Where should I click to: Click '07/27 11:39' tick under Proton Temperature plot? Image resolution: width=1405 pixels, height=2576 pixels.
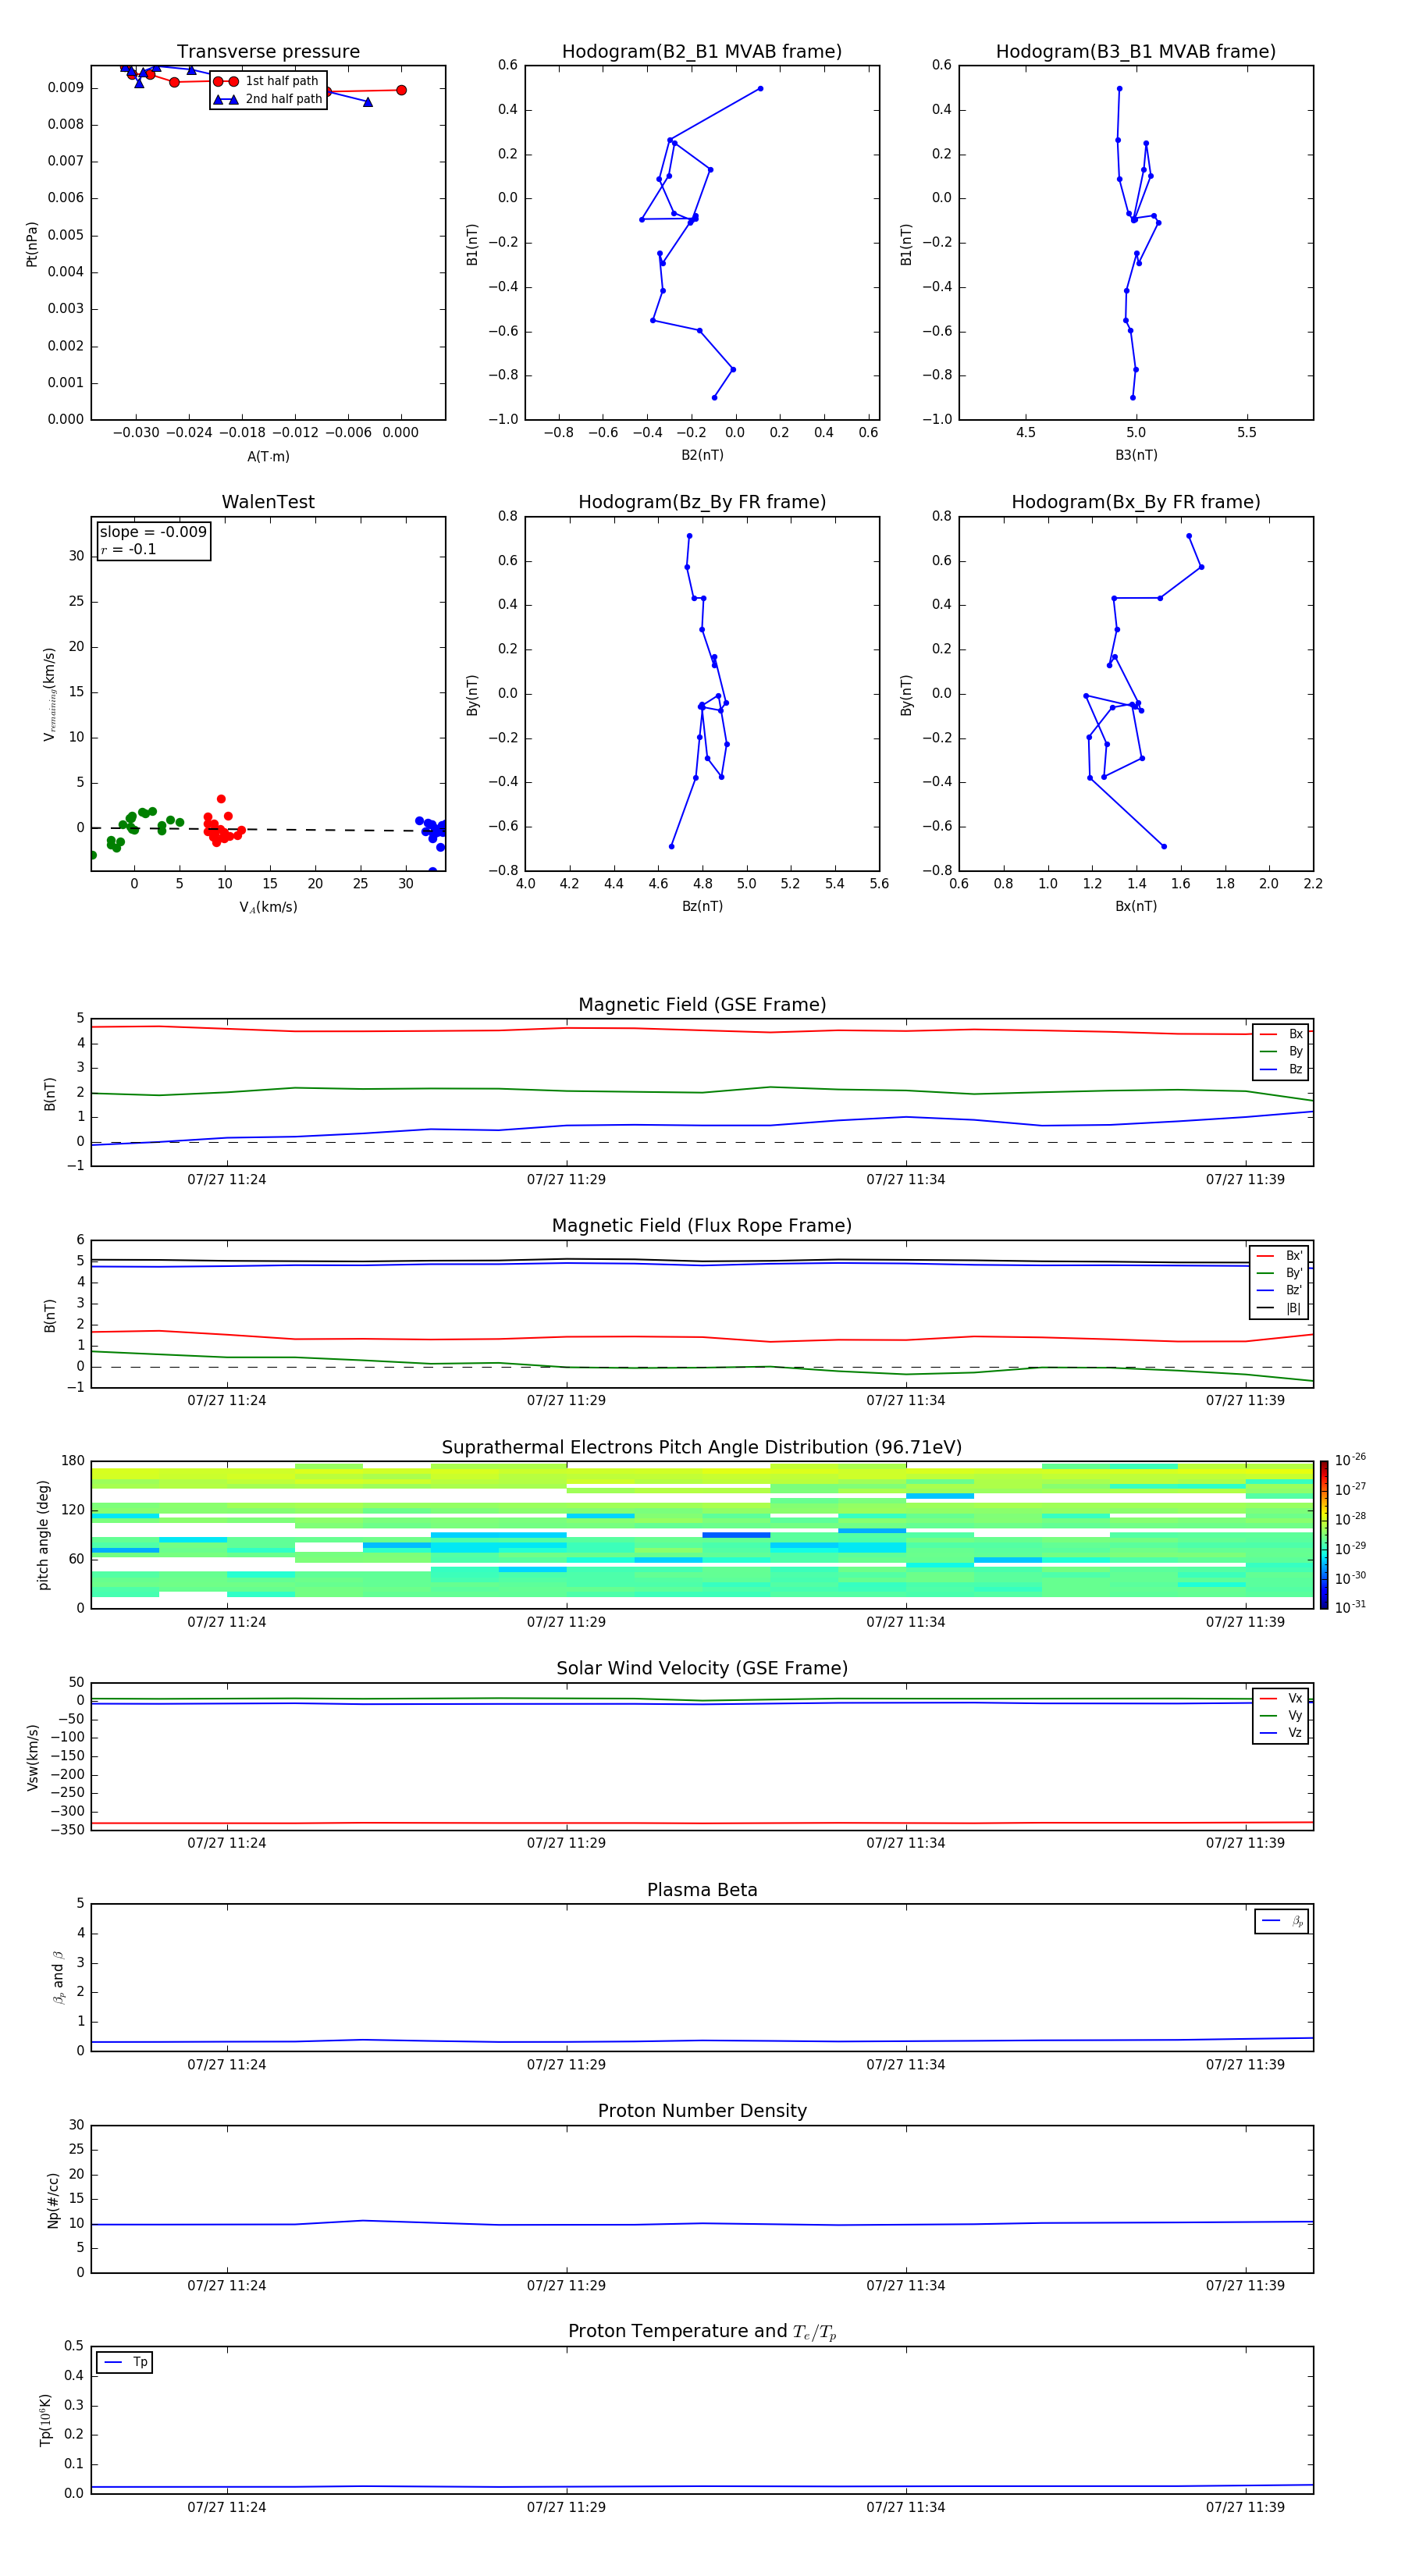pyautogui.click(x=1245, y=2507)
